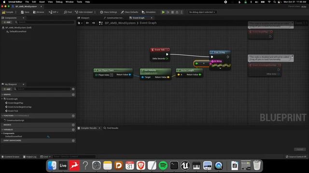Screen dimensions: 309x173
Task: Open the Cmd console type dropdown
Action: [x=45, y=157]
